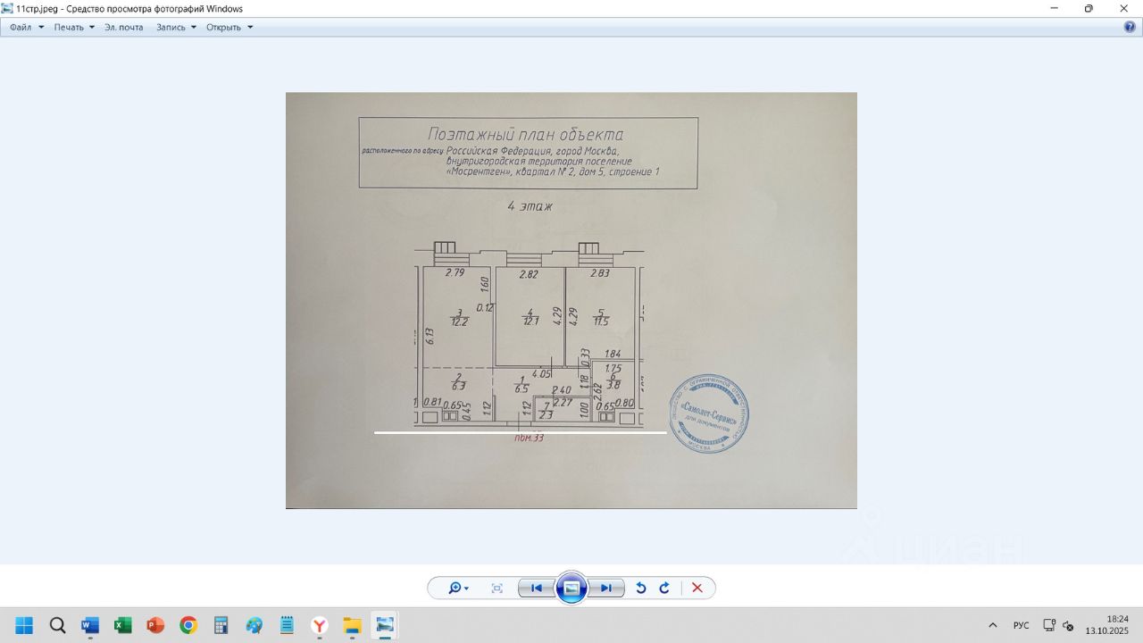
Task: Close the Photo Viewer window
Action: 1124,8
